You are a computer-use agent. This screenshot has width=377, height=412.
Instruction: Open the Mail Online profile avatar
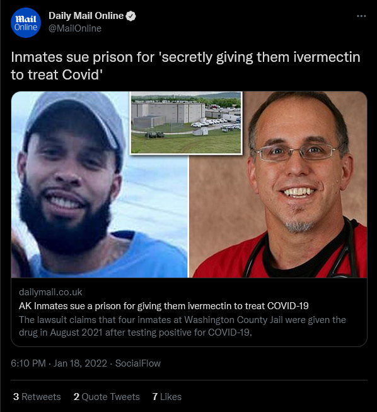pos(26,23)
